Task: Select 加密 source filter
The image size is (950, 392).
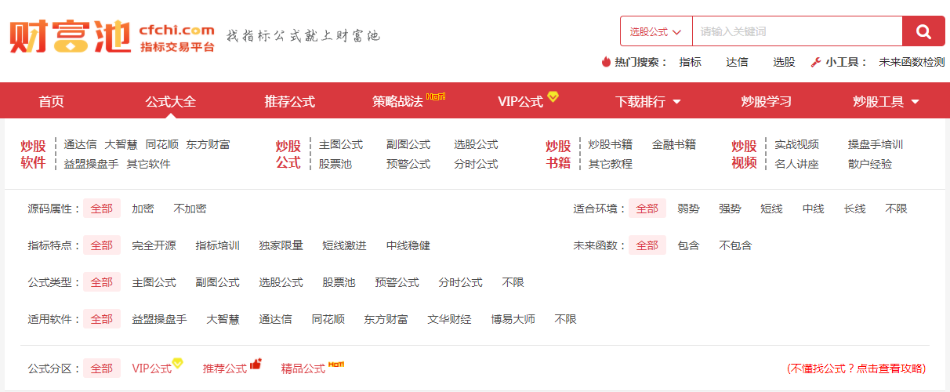Action: (143, 209)
